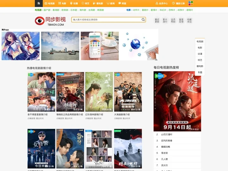The image size is (228, 171).
Task: Click the colorful squares icon in navigation bar
Action: 191,3
